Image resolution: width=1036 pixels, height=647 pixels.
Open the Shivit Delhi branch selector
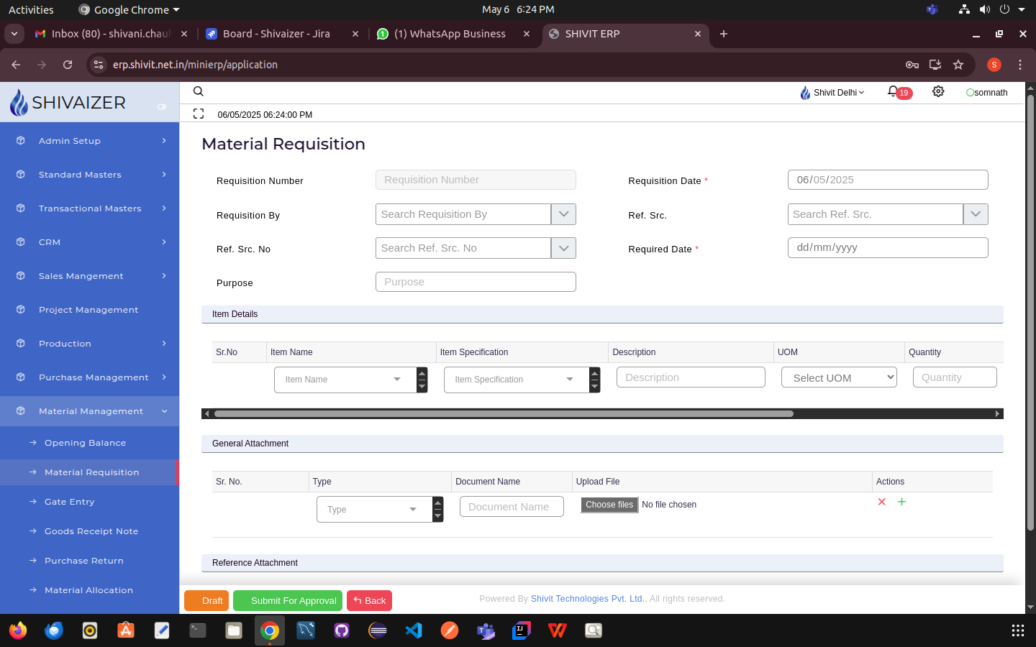[832, 93]
